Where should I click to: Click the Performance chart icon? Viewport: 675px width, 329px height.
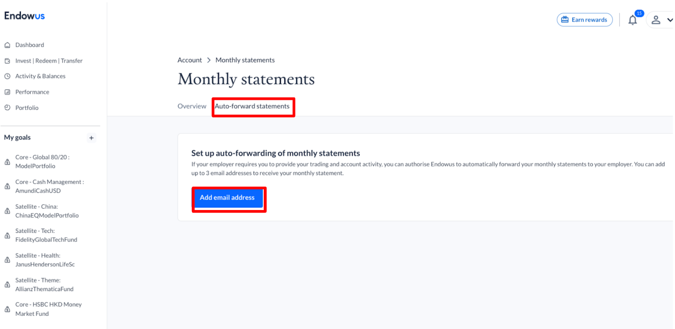[x=7, y=92]
